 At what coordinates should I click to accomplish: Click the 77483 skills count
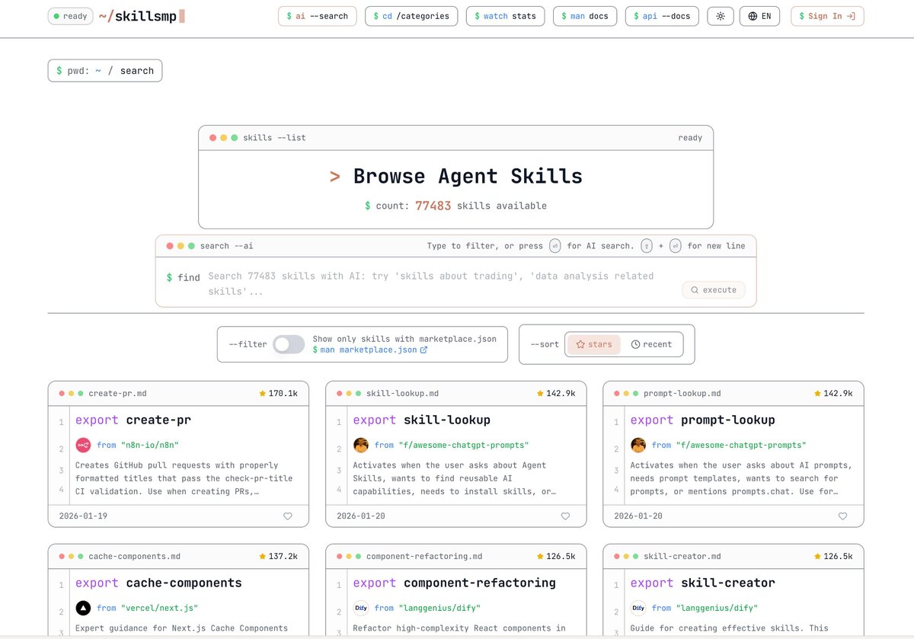433,206
